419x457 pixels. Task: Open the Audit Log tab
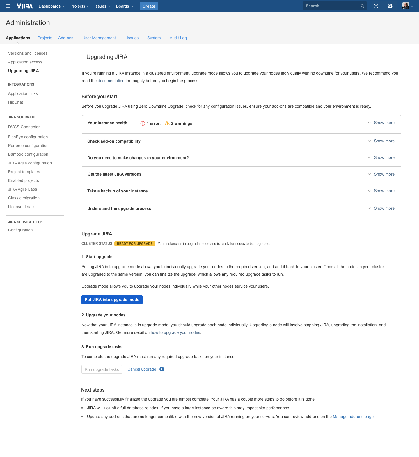click(x=178, y=38)
